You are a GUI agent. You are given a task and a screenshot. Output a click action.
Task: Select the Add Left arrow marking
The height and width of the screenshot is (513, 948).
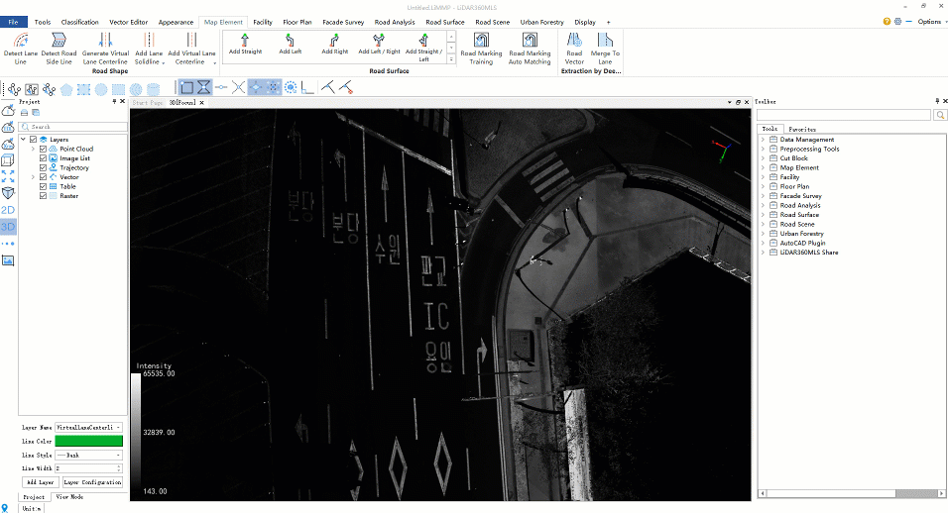290,44
